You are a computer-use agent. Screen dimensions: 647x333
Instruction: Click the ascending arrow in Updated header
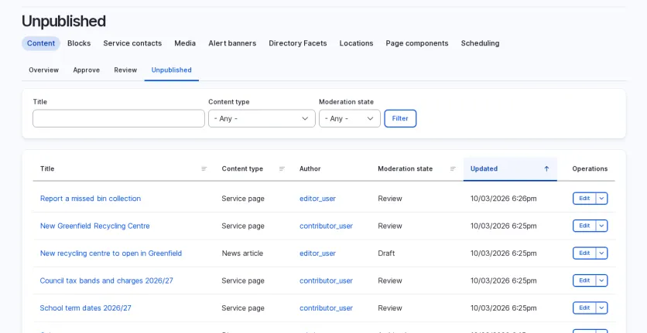coord(546,169)
